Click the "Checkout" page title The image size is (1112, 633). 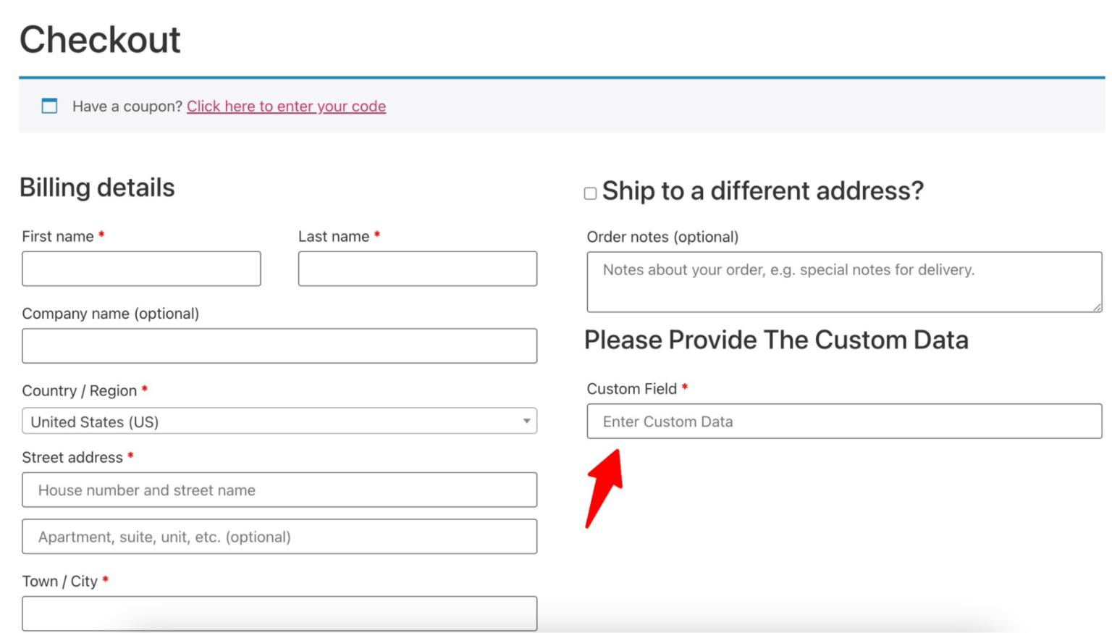click(100, 39)
